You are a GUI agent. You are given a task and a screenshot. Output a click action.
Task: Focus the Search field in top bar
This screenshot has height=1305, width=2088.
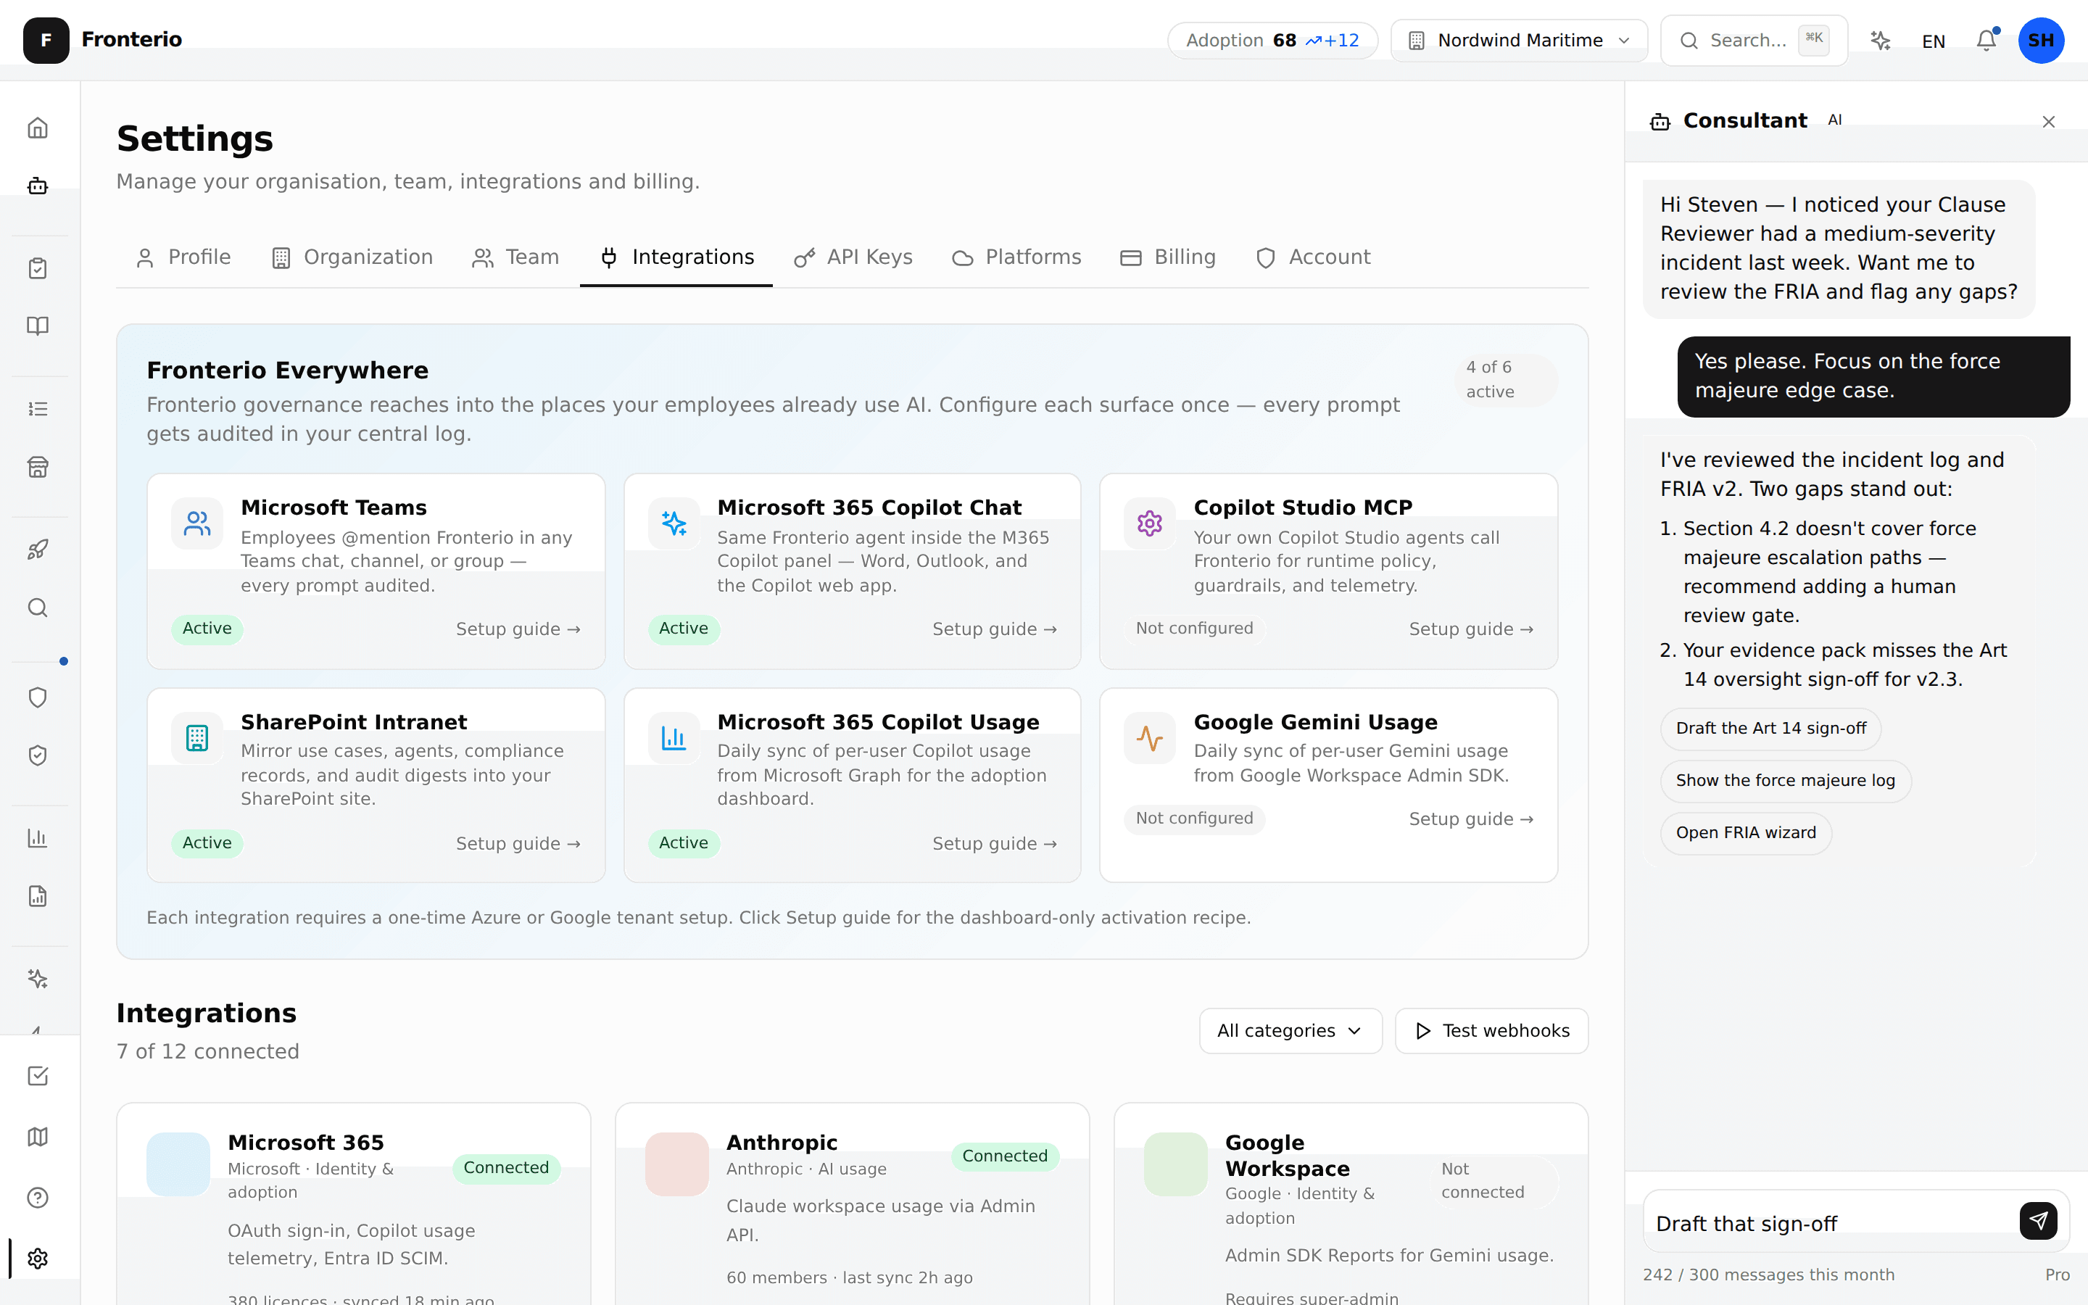coord(1753,41)
